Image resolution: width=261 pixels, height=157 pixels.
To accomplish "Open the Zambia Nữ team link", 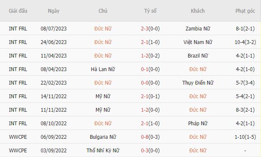I will click(198, 29).
